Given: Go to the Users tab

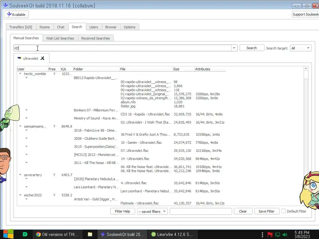Looking at the screenshot, I should pyautogui.click(x=93, y=27).
